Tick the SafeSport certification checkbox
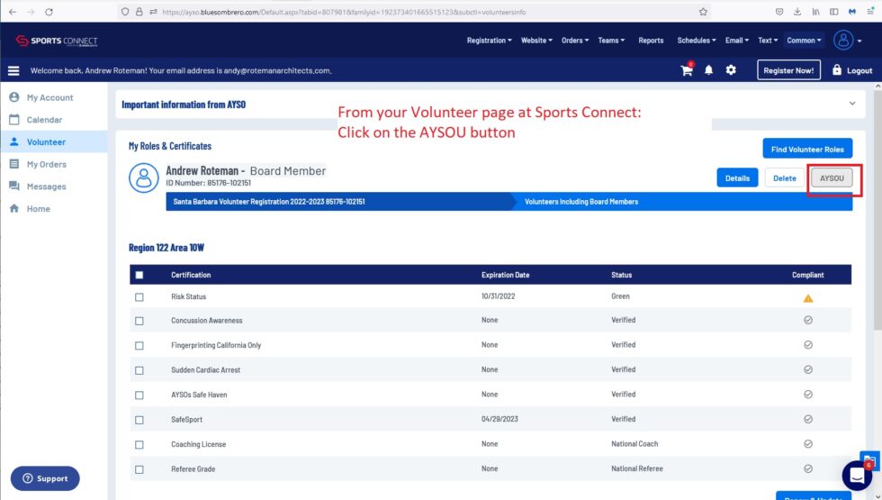This screenshot has width=882, height=500. coord(139,420)
